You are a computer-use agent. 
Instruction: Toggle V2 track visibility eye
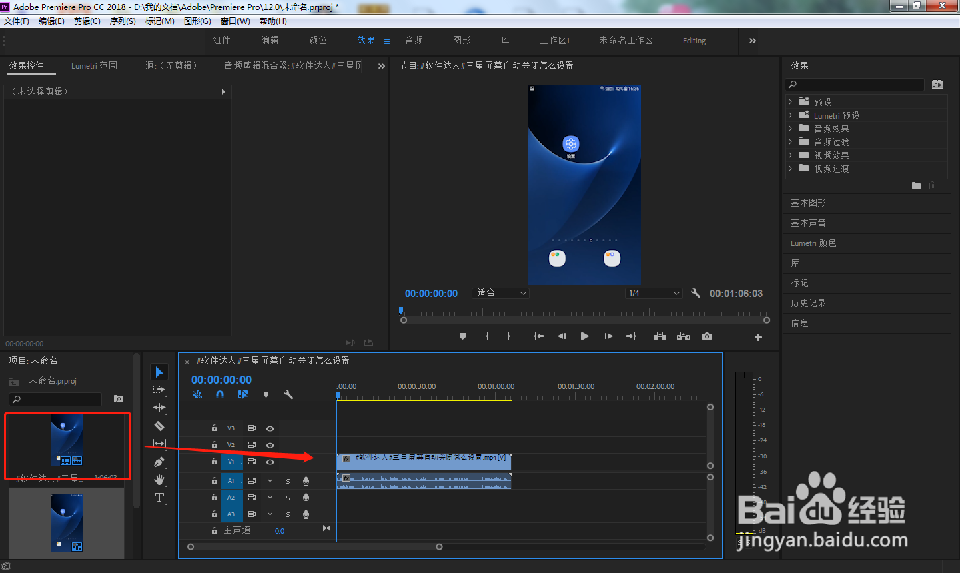270,445
